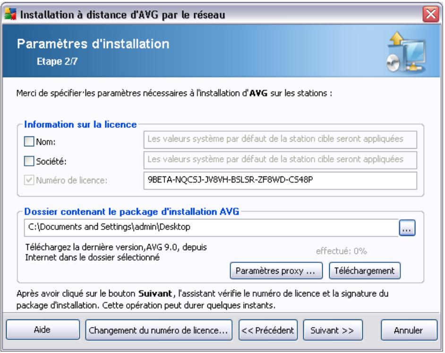
Task: Click the installation package folder path field
Action: 212,227
